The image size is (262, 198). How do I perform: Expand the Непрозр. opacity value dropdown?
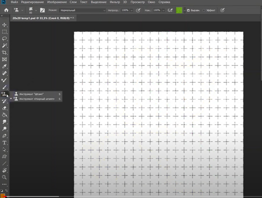point(132,10)
